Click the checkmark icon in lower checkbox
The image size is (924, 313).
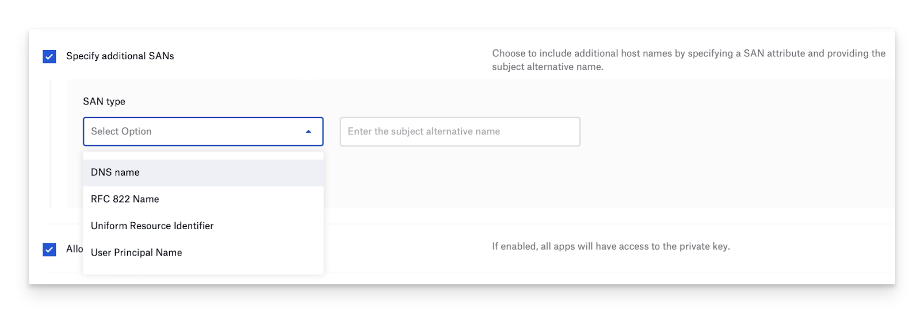[x=49, y=249]
